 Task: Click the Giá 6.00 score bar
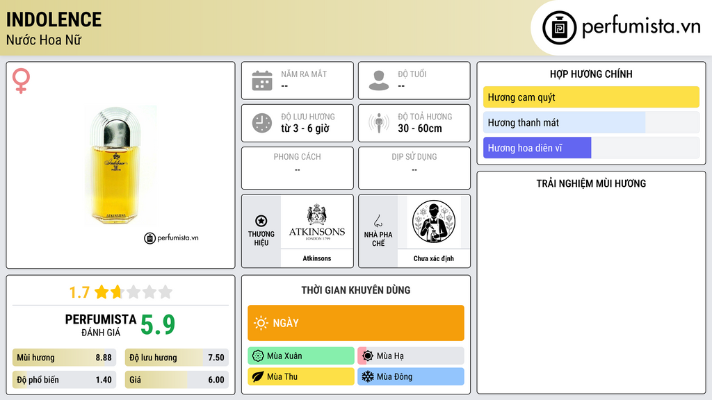(x=177, y=380)
